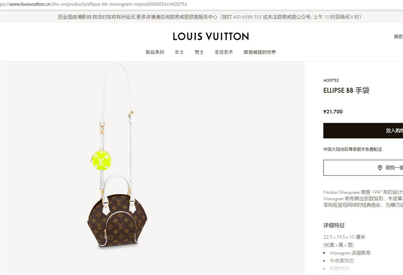Screen dimensions: 403x275
Task: Click the 寻找一家 store finder button
Action: 363,168
